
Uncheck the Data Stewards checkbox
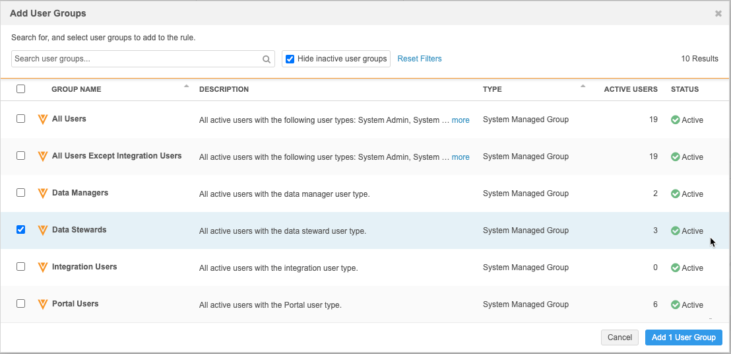click(x=20, y=230)
